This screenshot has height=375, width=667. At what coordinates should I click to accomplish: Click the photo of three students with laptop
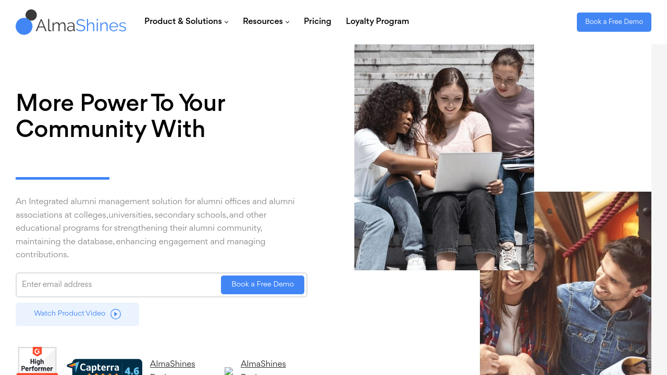pyautogui.click(x=444, y=157)
